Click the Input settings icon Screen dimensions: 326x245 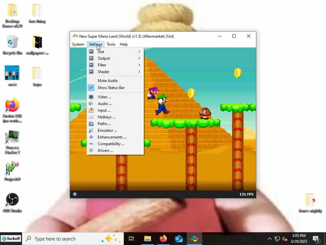[91, 110]
